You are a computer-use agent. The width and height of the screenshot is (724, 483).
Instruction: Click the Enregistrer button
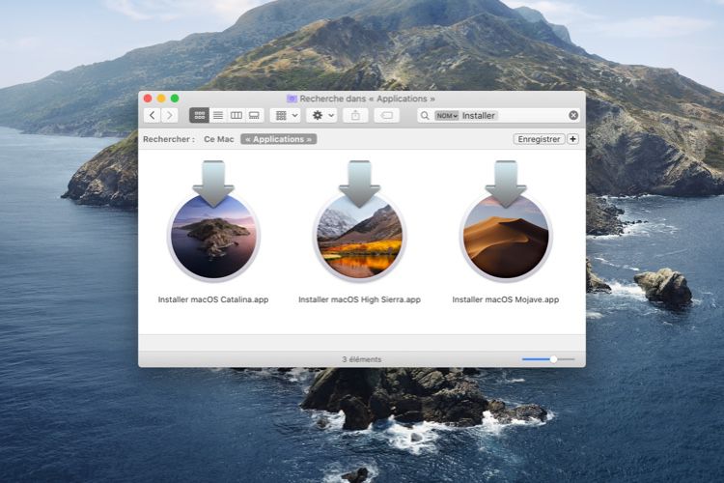(539, 139)
